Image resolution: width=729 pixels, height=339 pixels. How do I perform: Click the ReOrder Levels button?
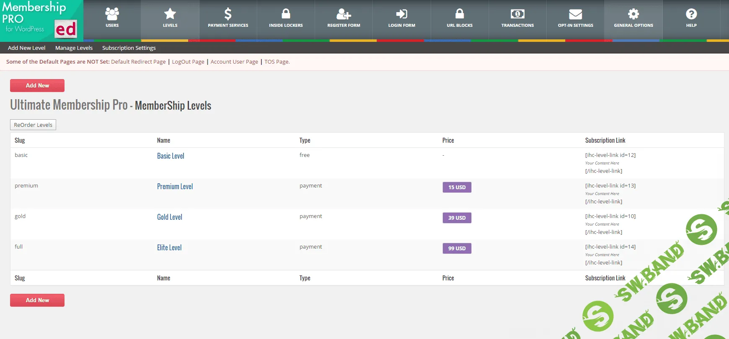pos(33,125)
